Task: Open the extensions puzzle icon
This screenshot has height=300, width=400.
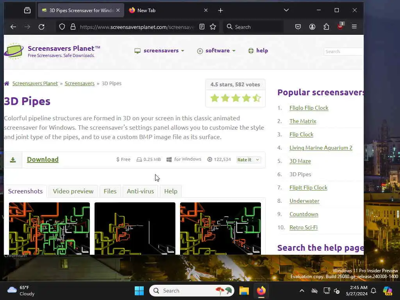Action: pos(326,27)
